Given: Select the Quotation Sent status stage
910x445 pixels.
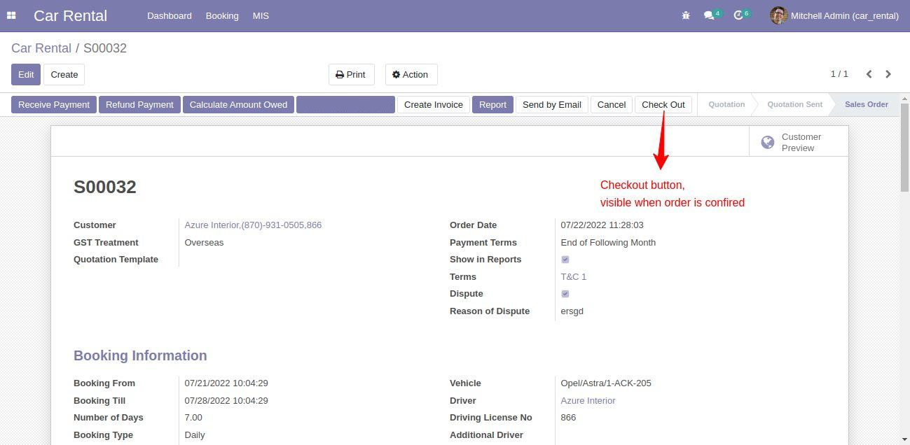Looking at the screenshot, I should (794, 105).
